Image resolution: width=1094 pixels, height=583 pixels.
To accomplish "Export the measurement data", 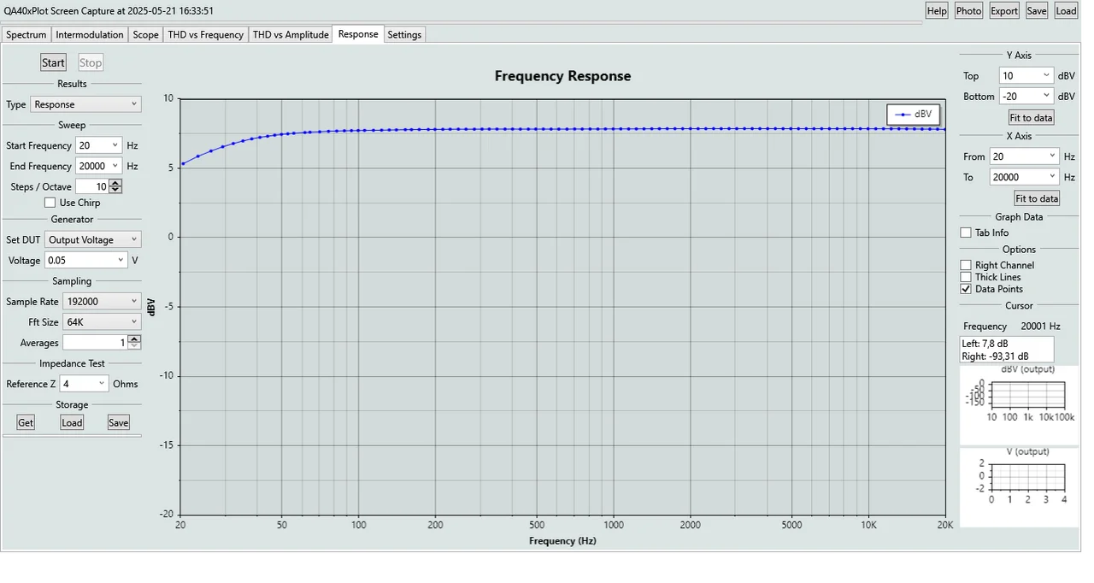I will pyautogui.click(x=1003, y=10).
